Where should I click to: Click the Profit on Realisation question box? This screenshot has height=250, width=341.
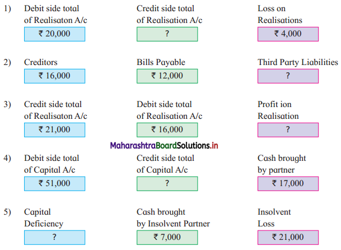[x=288, y=130]
